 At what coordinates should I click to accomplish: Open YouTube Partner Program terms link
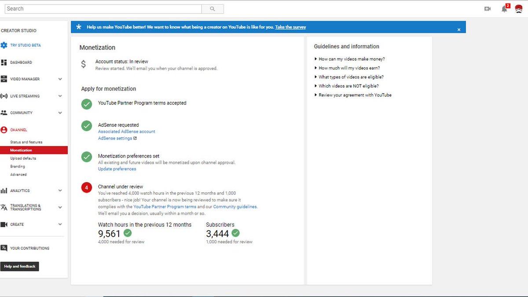pos(165,207)
